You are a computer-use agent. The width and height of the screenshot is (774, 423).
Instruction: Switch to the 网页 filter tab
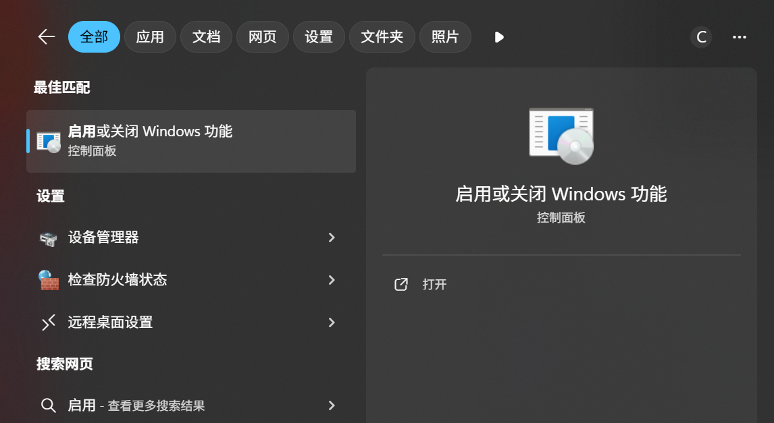pyautogui.click(x=263, y=37)
